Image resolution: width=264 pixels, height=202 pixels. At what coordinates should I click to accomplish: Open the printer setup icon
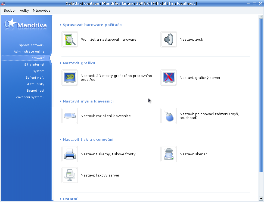(70, 154)
